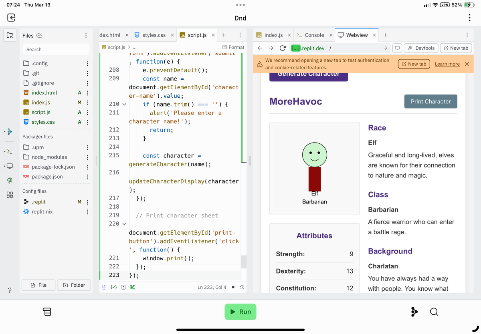Switch to the Console tab
481x334 pixels.
[314, 35]
